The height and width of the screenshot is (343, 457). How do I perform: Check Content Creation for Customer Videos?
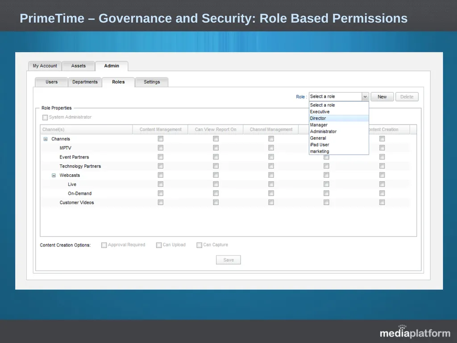[x=382, y=202]
